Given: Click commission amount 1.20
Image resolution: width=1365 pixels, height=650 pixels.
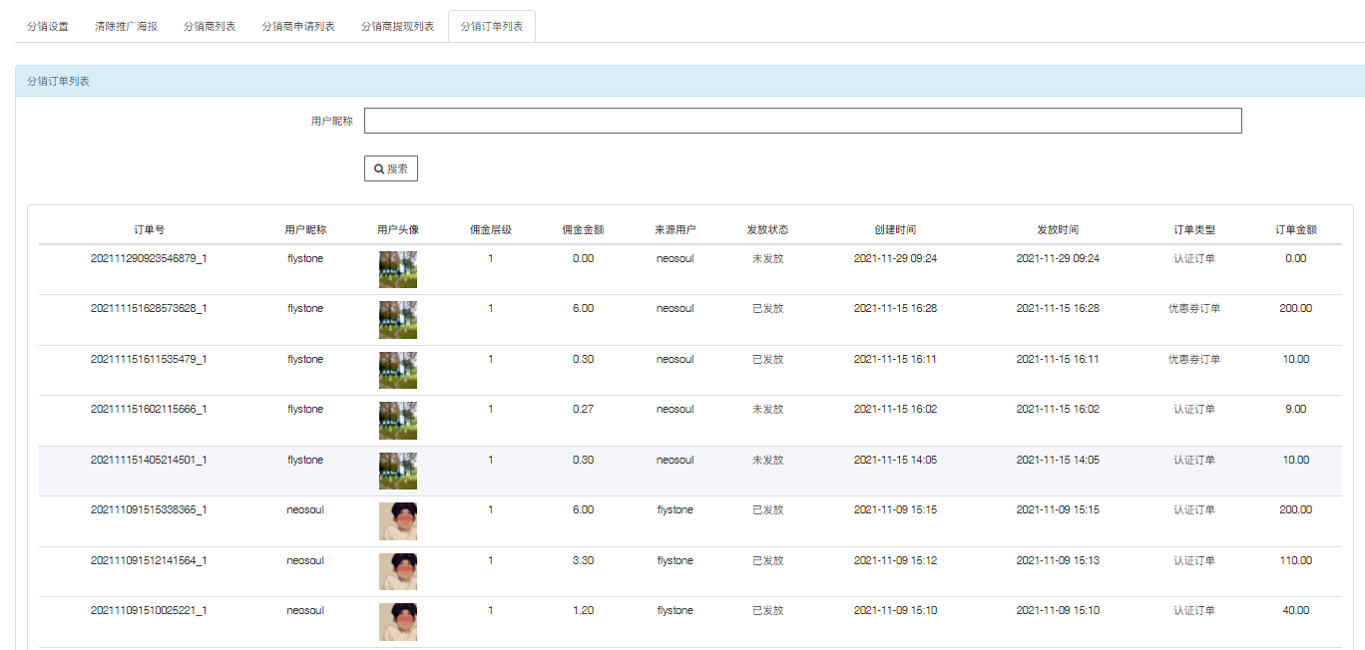Looking at the screenshot, I should (x=583, y=610).
